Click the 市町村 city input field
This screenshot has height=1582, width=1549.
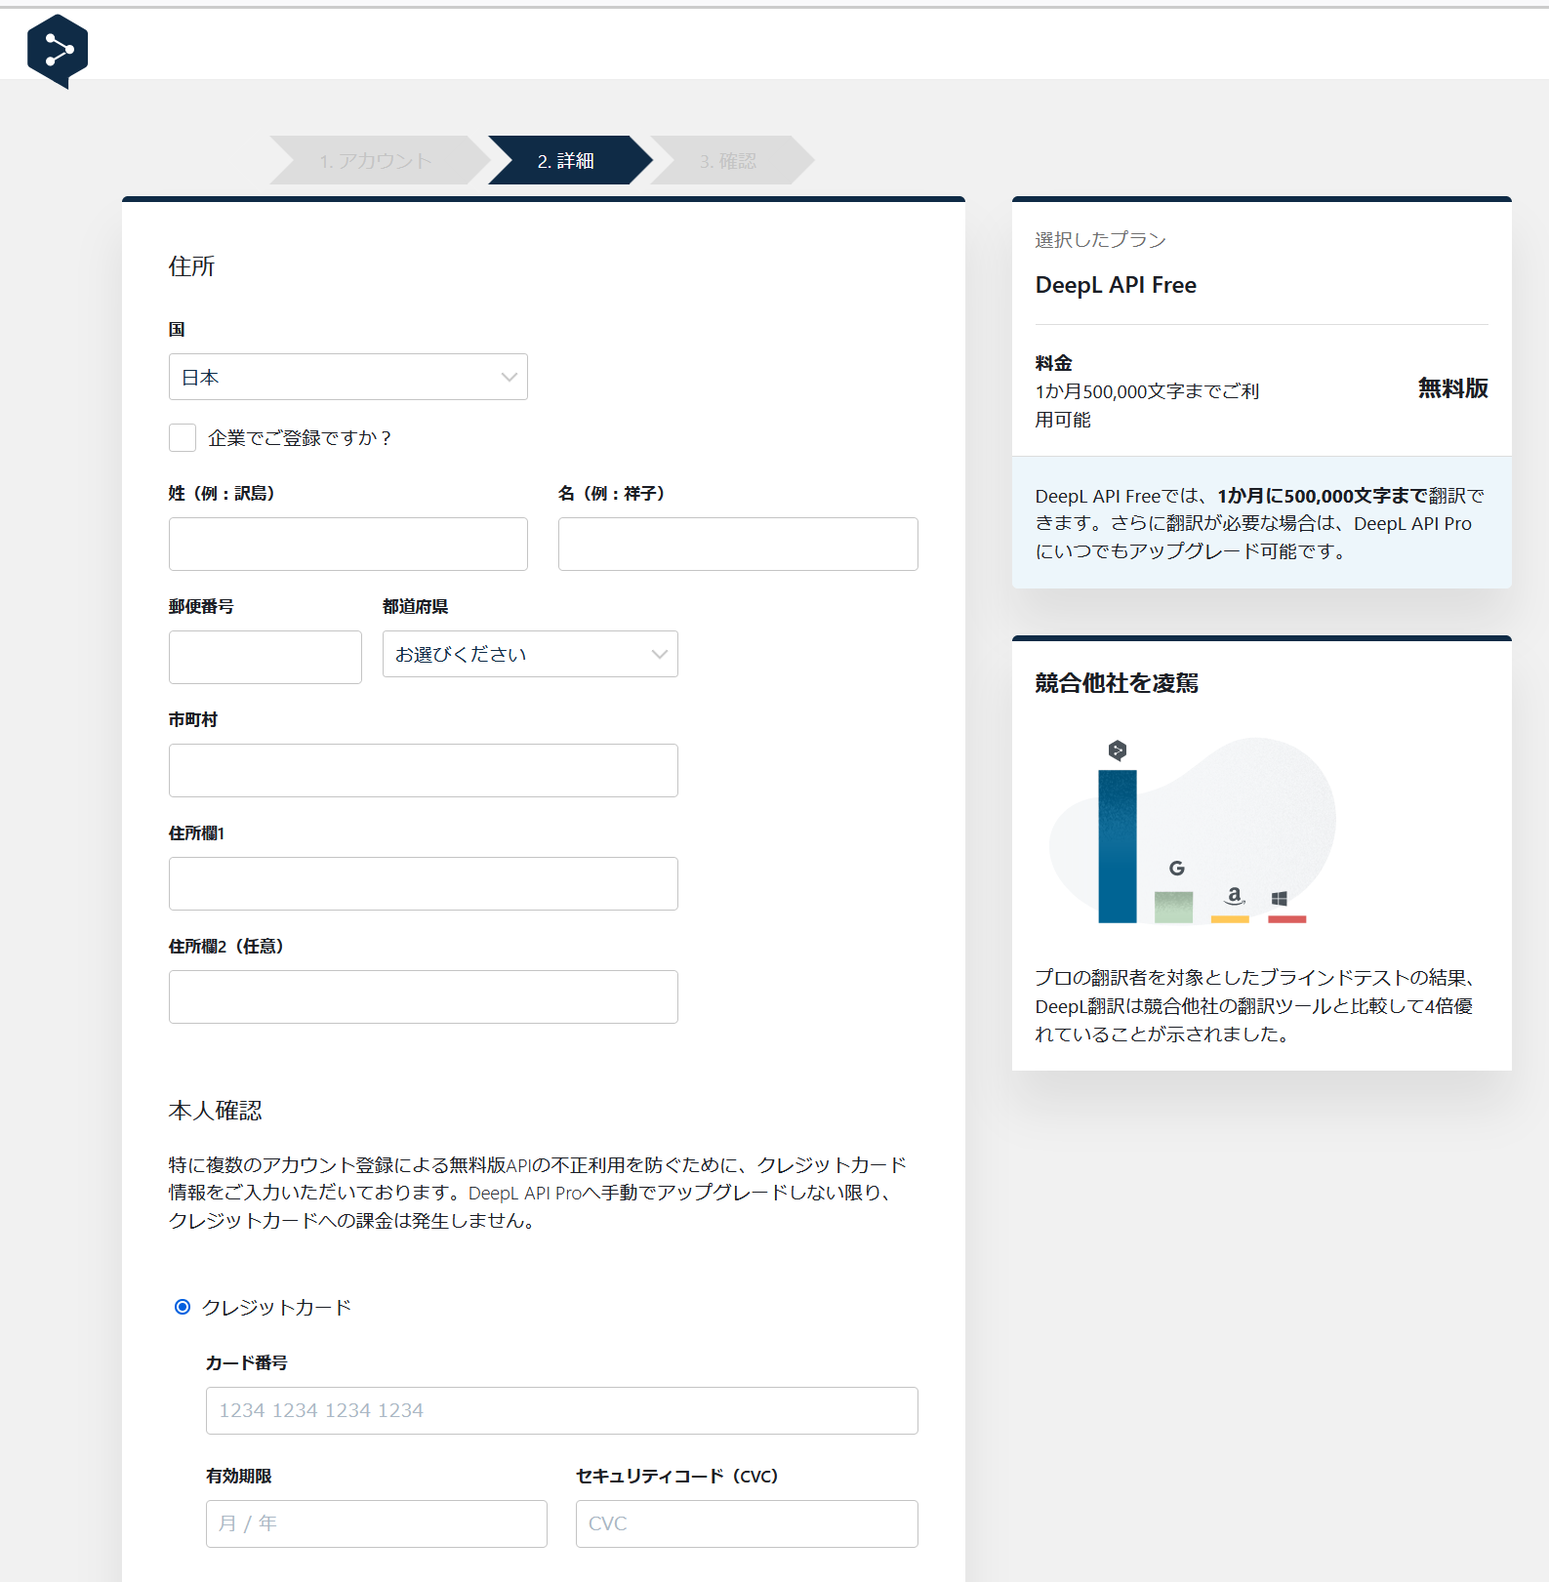click(424, 770)
